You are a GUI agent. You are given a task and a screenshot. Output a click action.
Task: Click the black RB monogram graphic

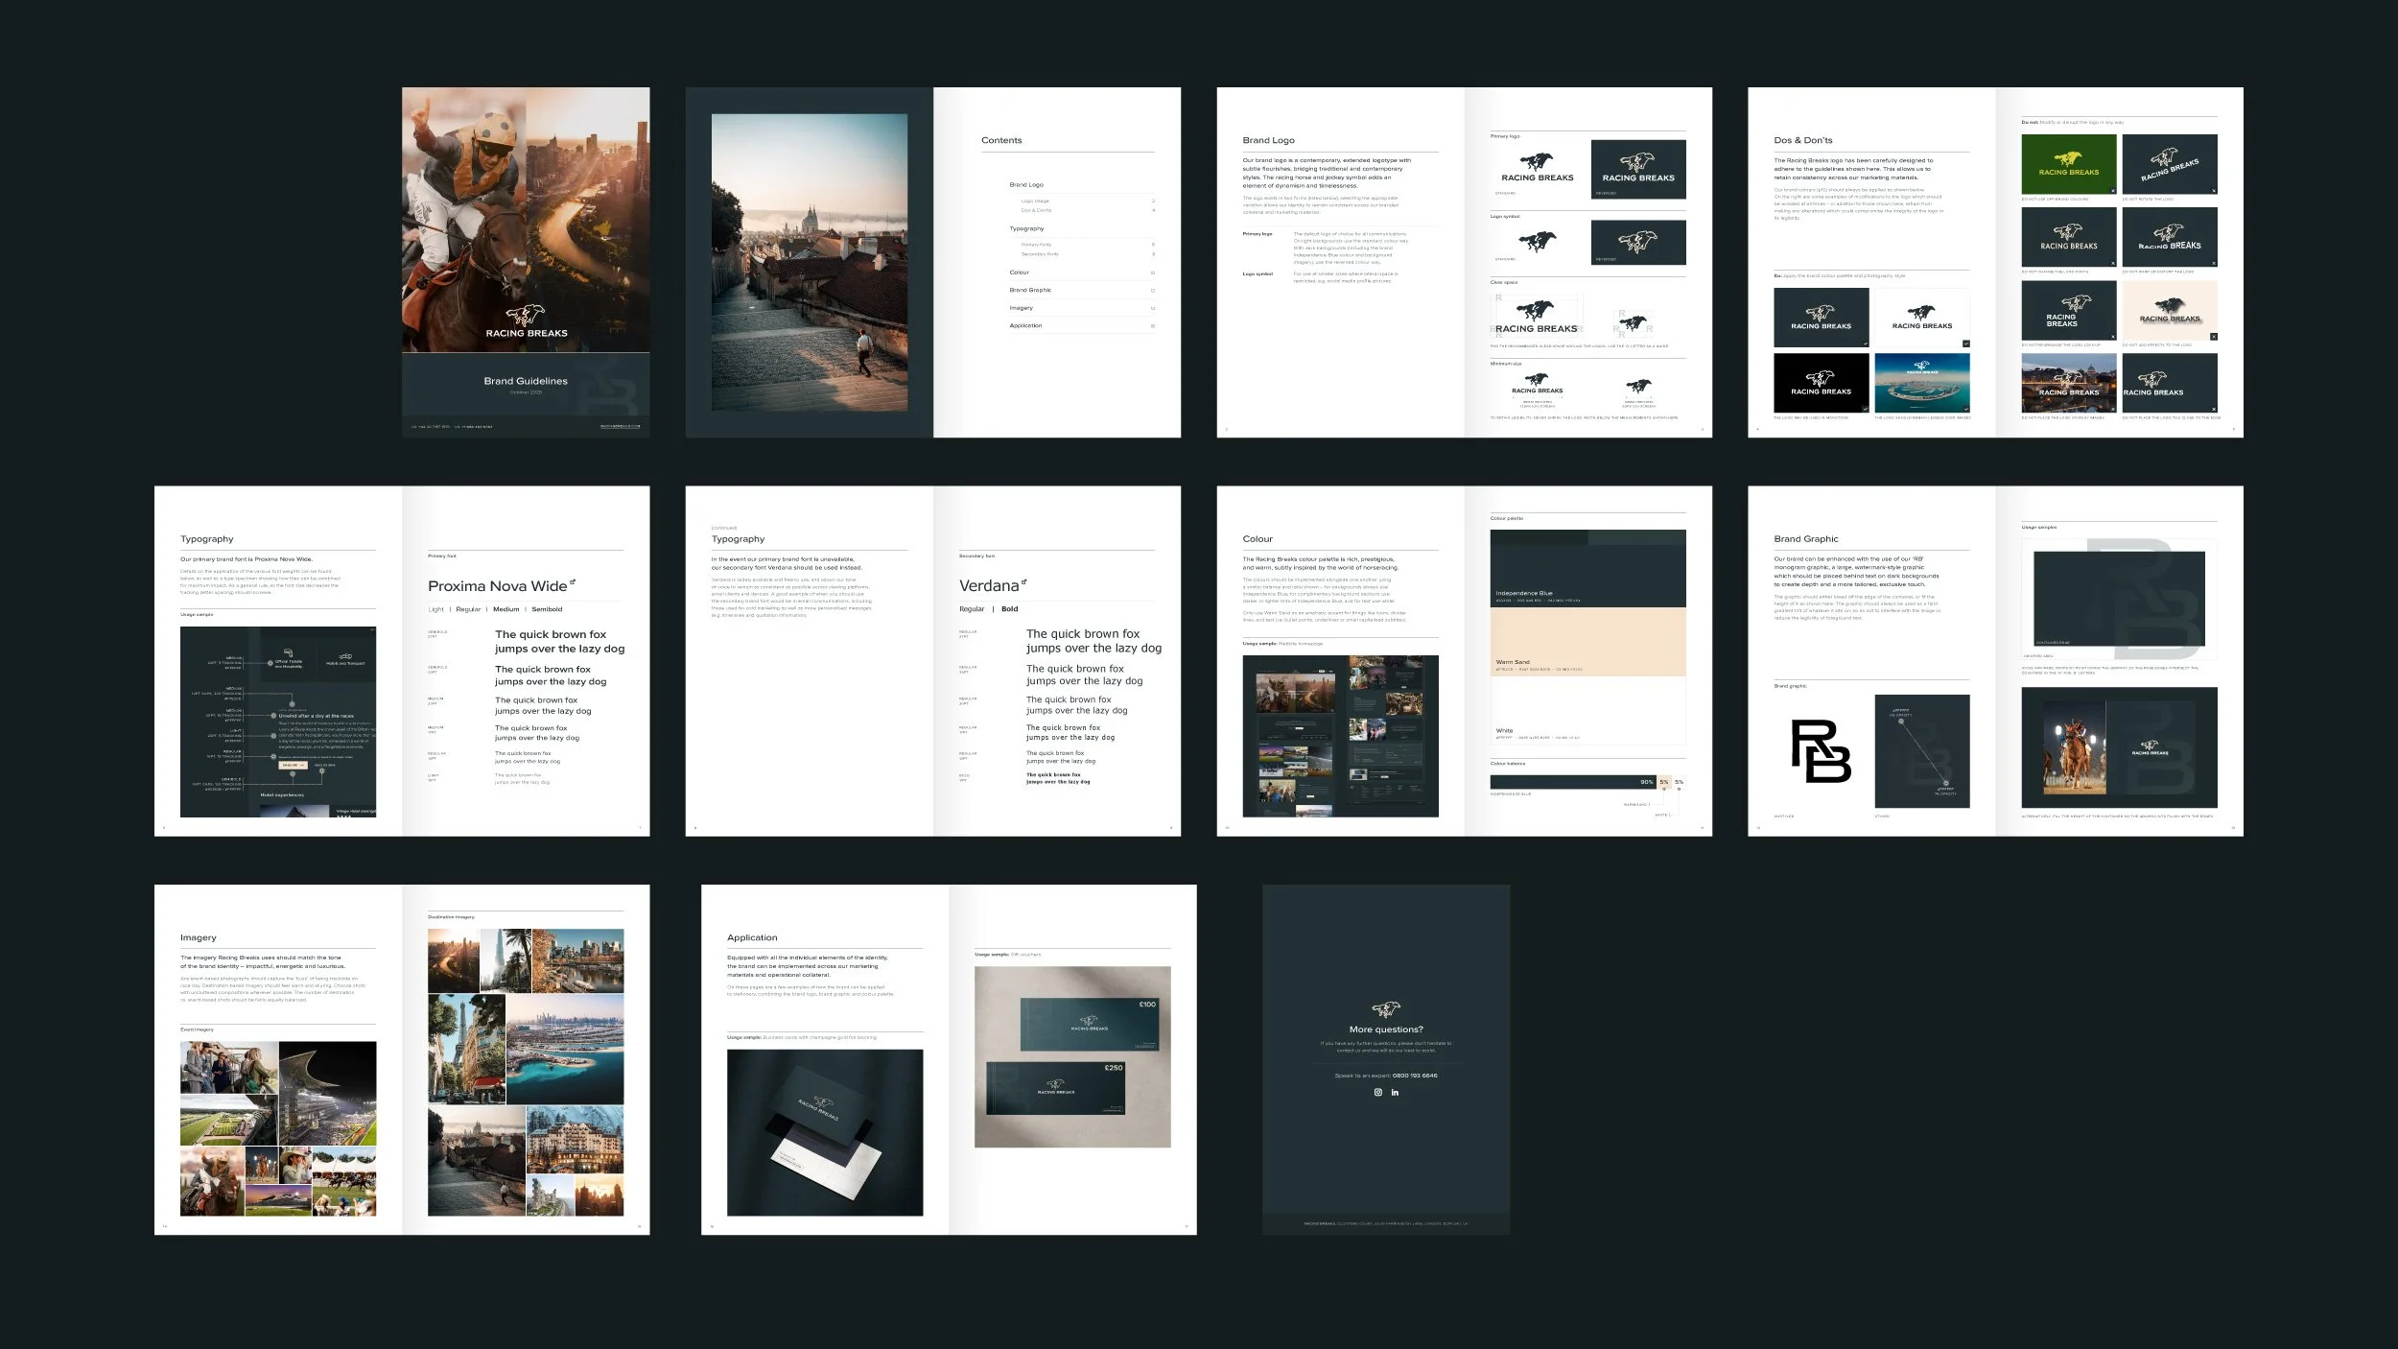click(x=1821, y=751)
